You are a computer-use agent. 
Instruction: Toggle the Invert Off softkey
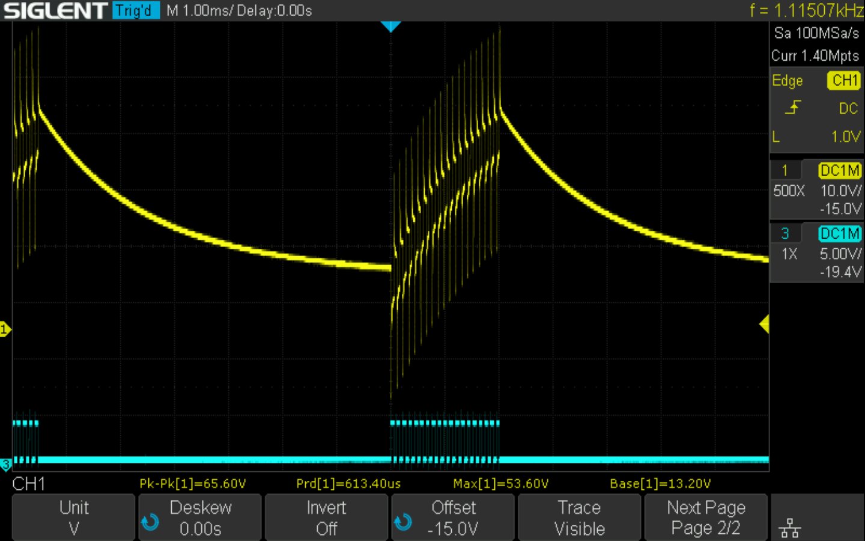pos(326,518)
